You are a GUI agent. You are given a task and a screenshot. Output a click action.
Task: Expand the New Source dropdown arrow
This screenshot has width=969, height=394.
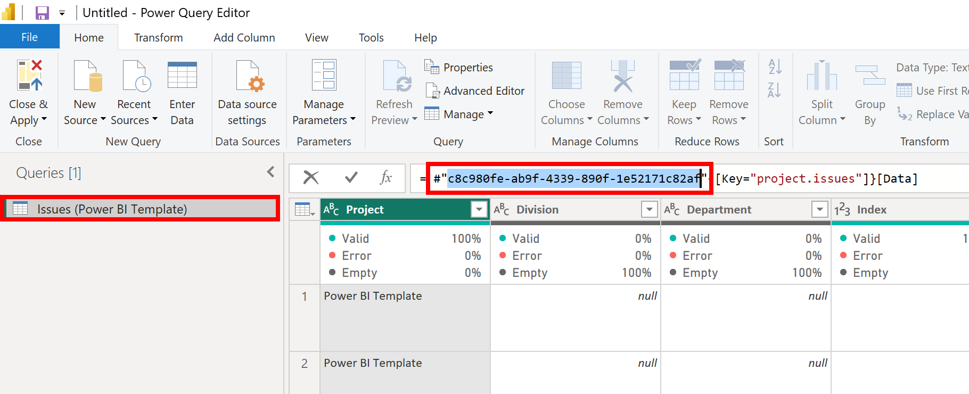tap(103, 119)
